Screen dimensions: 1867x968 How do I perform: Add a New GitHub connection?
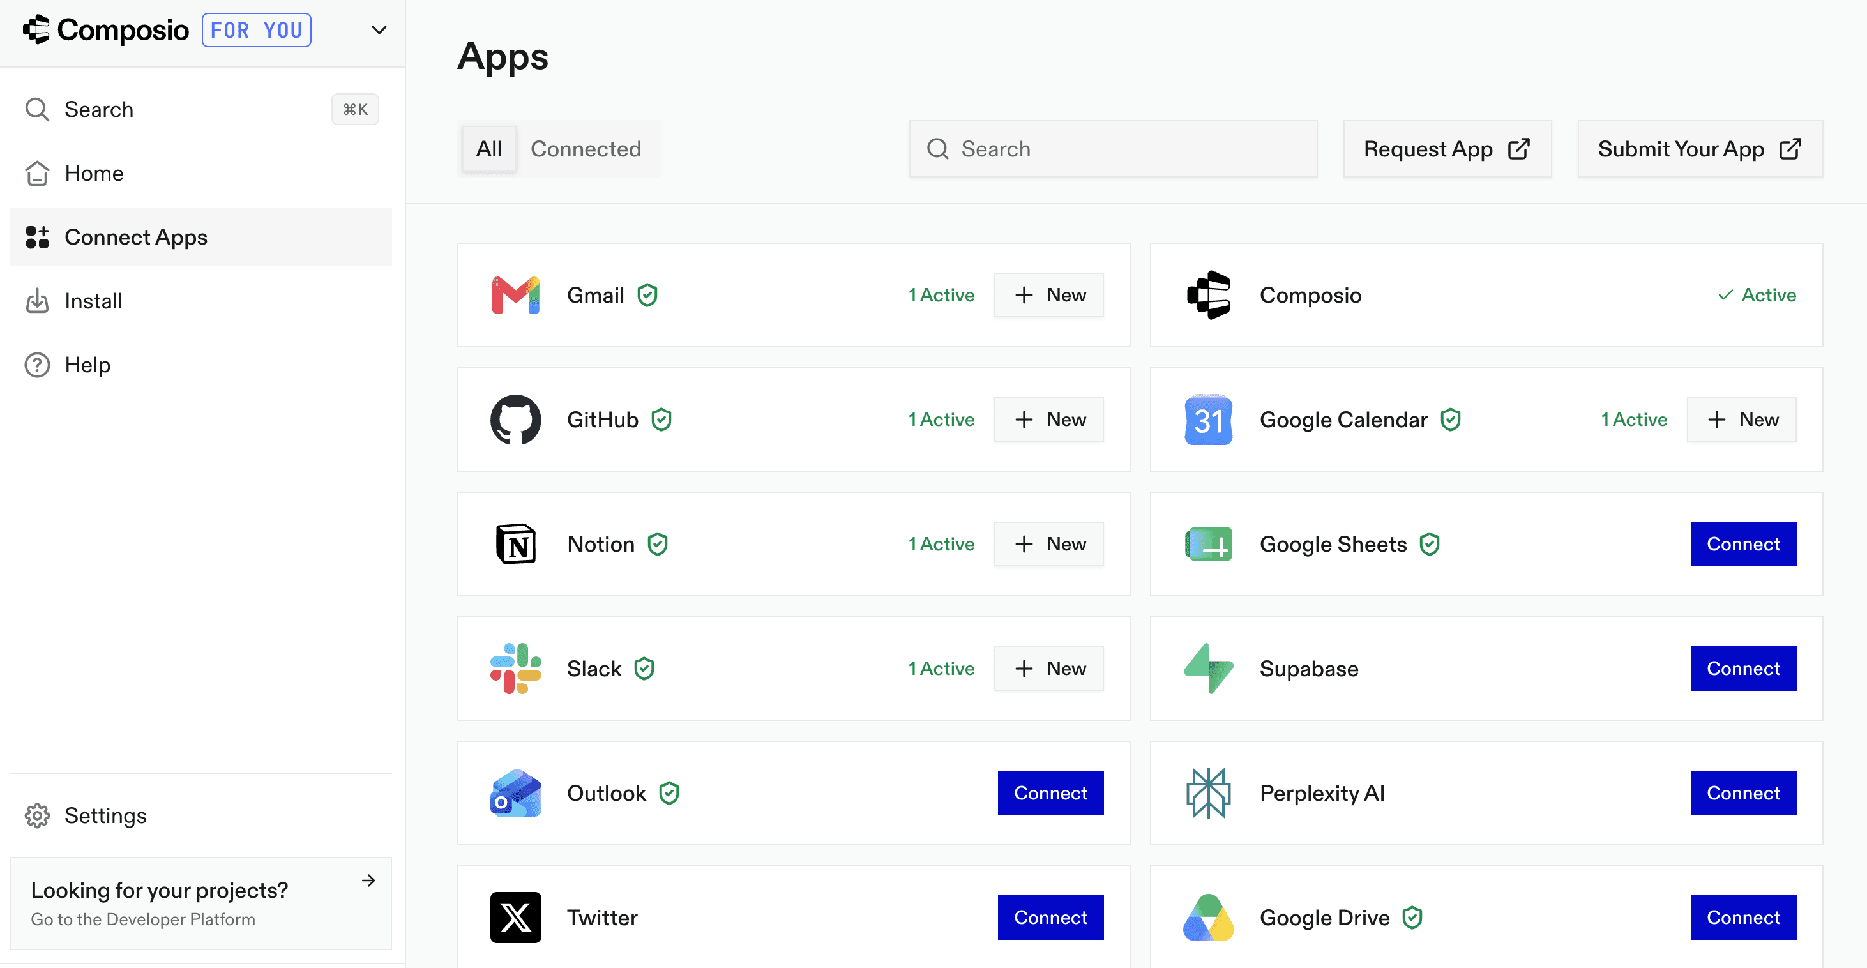point(1048,420)
